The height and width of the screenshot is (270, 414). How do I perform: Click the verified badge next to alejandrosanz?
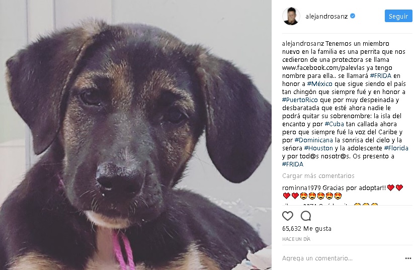tap(353, 16)
